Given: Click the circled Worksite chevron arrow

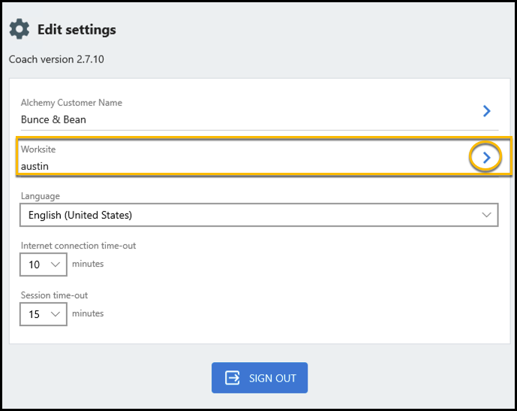Looking at the screenshot, I should point(486,158).
